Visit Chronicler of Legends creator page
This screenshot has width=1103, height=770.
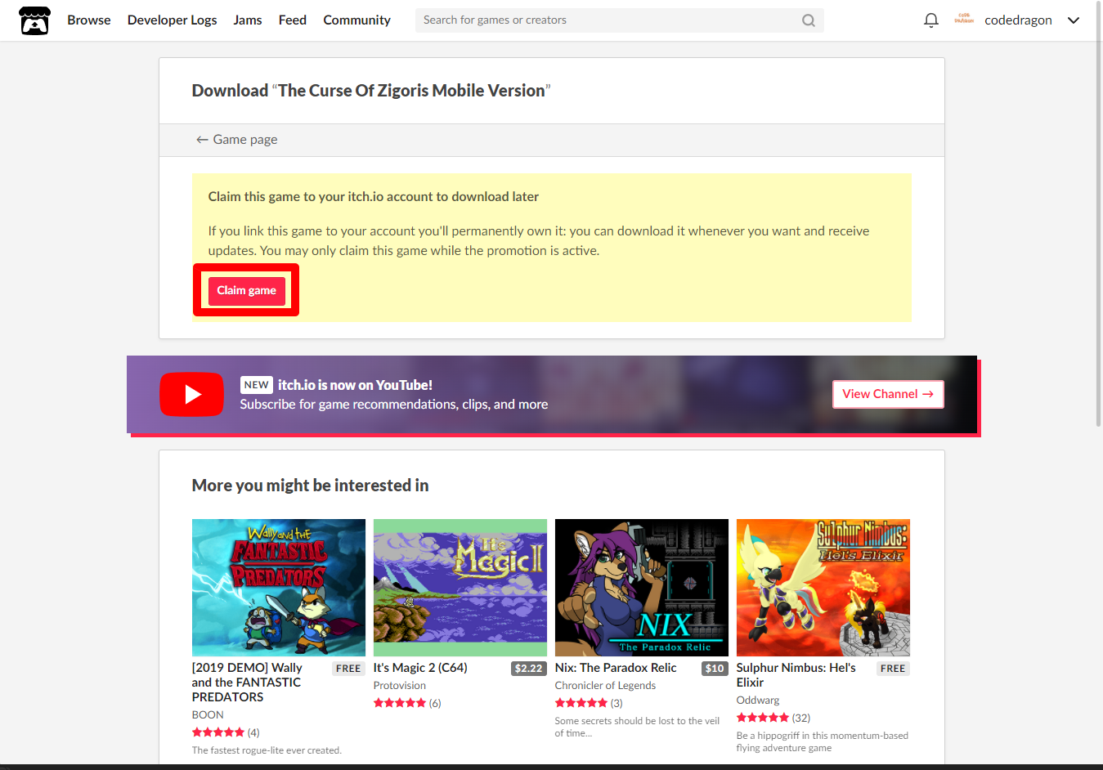click(605, 686)
